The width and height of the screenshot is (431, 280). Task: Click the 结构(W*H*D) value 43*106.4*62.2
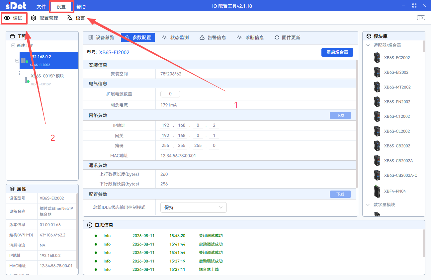tap(52, 235)
